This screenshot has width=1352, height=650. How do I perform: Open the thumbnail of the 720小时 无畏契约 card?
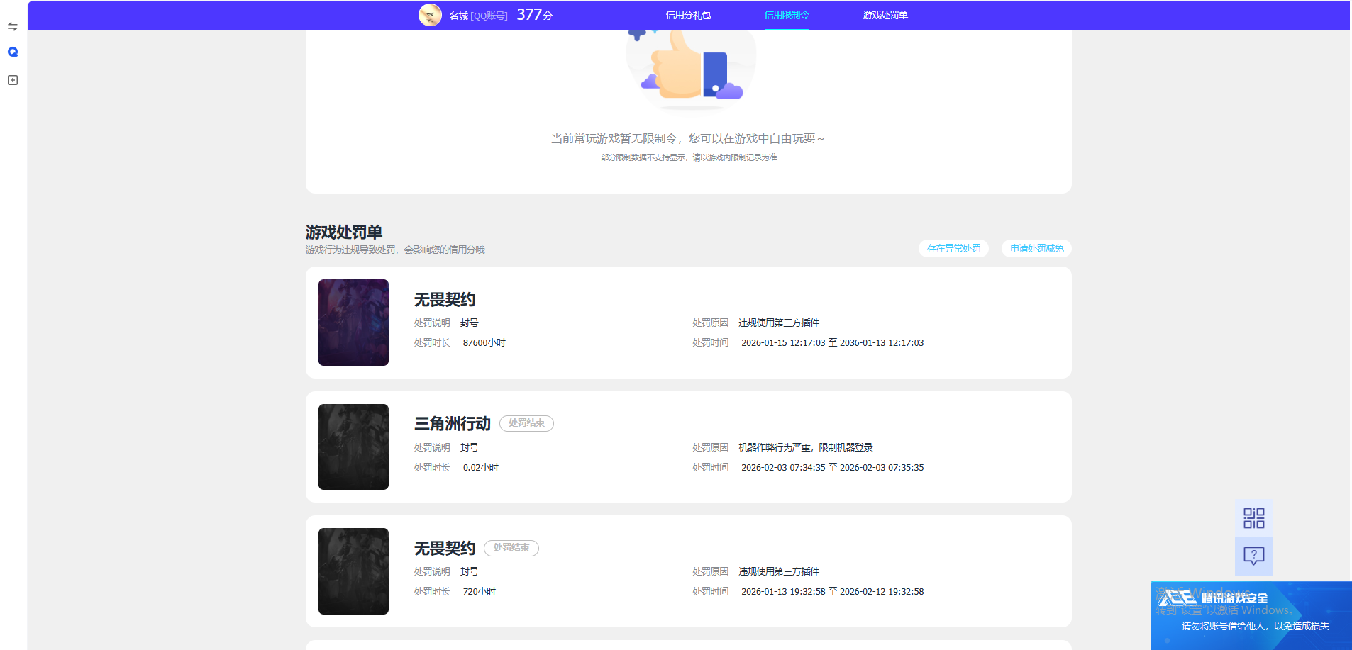[x=353, y=571]
